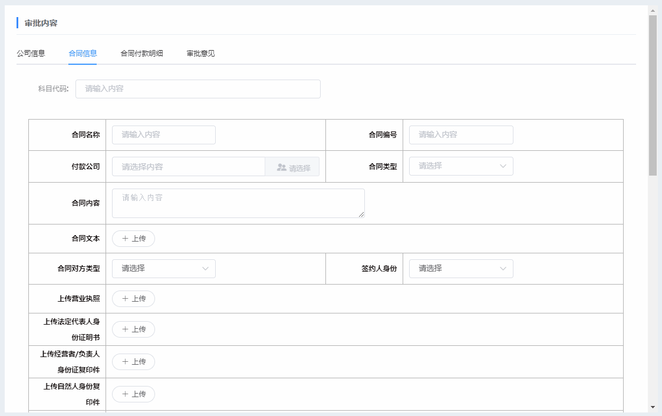Click plus icon for 上传法定代表人身份证明书
This screenshot has width=662, height=416.
(x=125, y=329)
